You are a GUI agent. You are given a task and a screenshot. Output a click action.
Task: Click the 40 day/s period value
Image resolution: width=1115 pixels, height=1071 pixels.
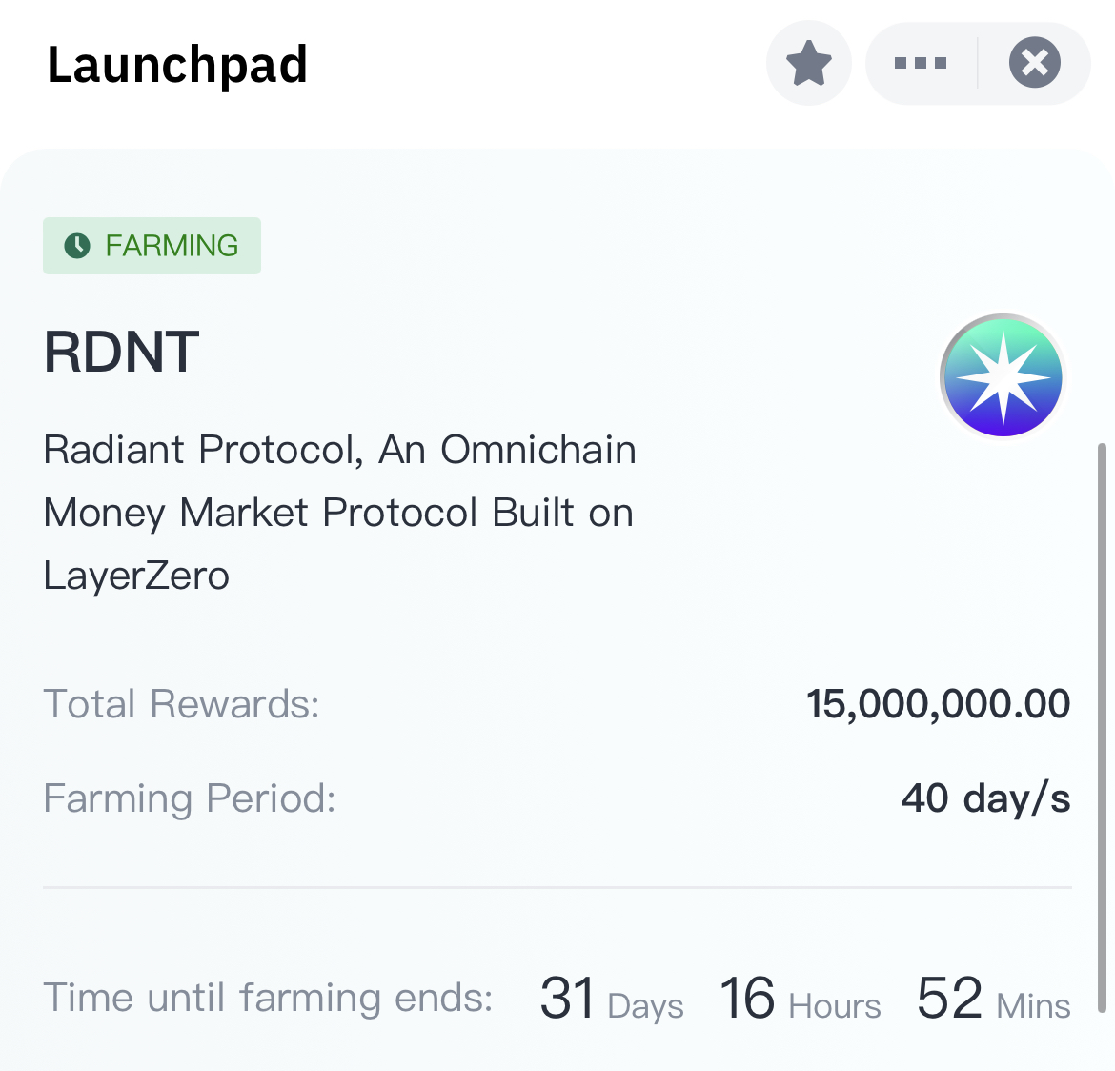(x=985, y=798)
